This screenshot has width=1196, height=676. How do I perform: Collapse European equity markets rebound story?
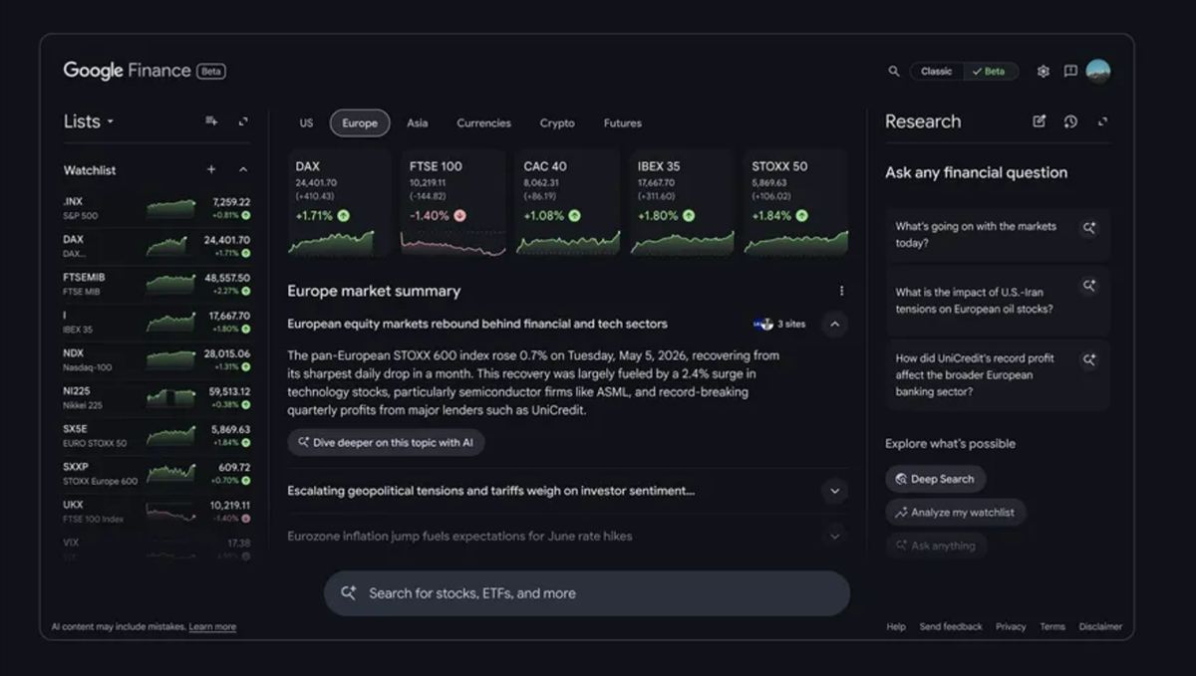[835, 324]
